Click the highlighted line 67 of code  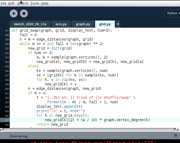point(97,120)
